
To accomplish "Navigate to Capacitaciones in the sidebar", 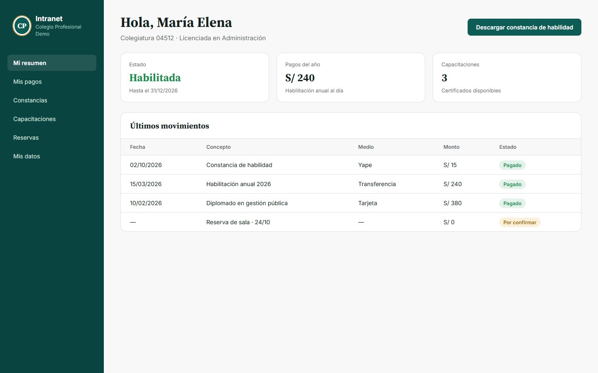I will (52, 119).
